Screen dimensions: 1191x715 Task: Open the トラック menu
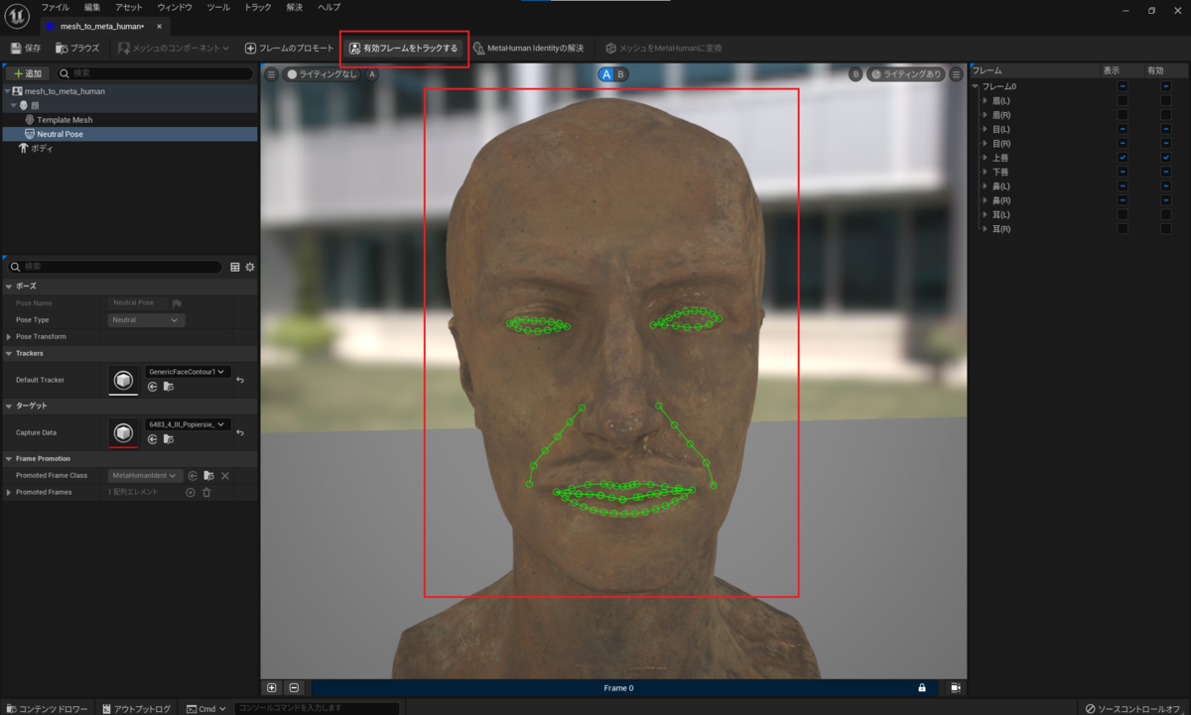coord(258,7)
